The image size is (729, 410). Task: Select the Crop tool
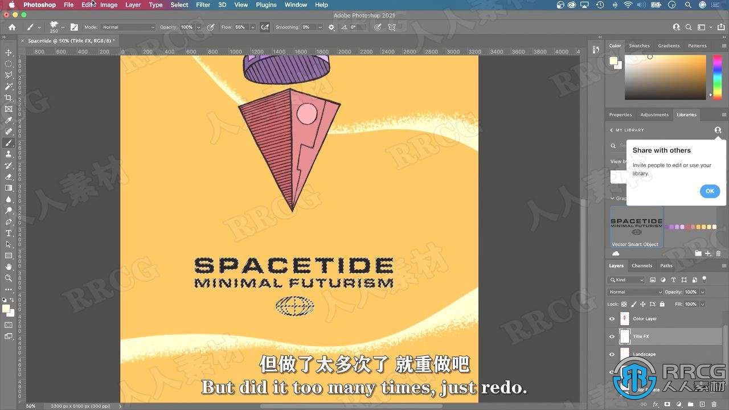point(9,98)
